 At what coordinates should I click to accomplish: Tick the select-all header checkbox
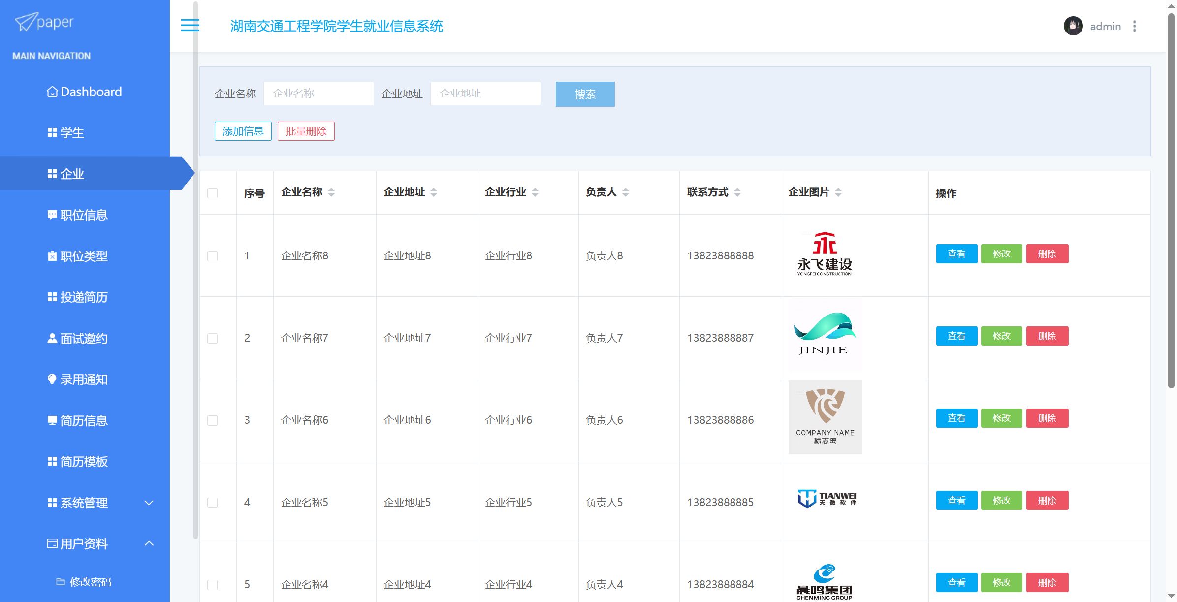pos(213,193)
